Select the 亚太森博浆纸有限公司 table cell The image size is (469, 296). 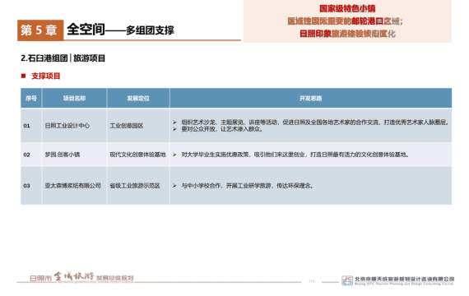pos(75,186)
